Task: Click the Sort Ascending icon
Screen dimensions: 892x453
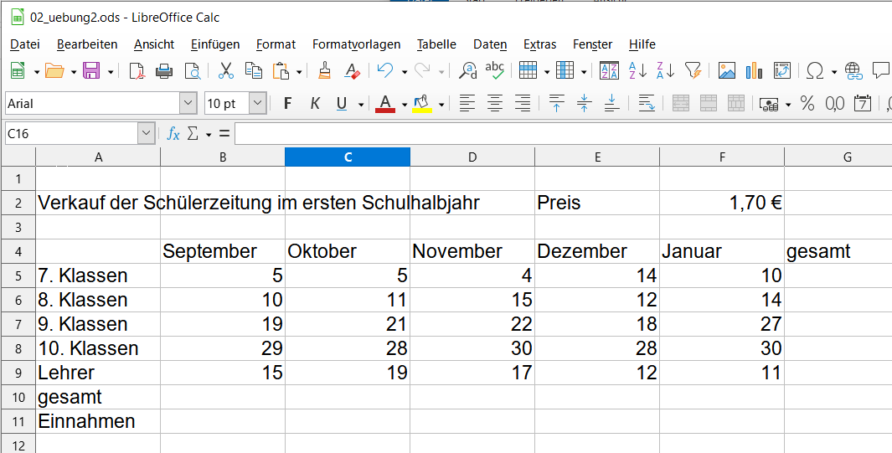Action: [637, 71]
